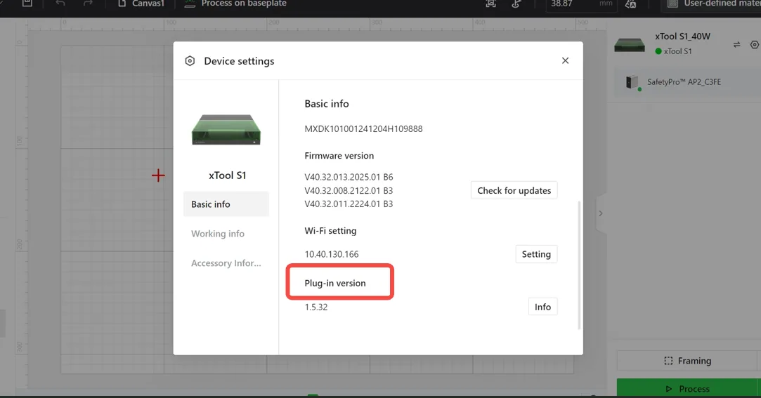Undo the last action
The height and width of the screenshot is (398, 761).
pos(60,4)
